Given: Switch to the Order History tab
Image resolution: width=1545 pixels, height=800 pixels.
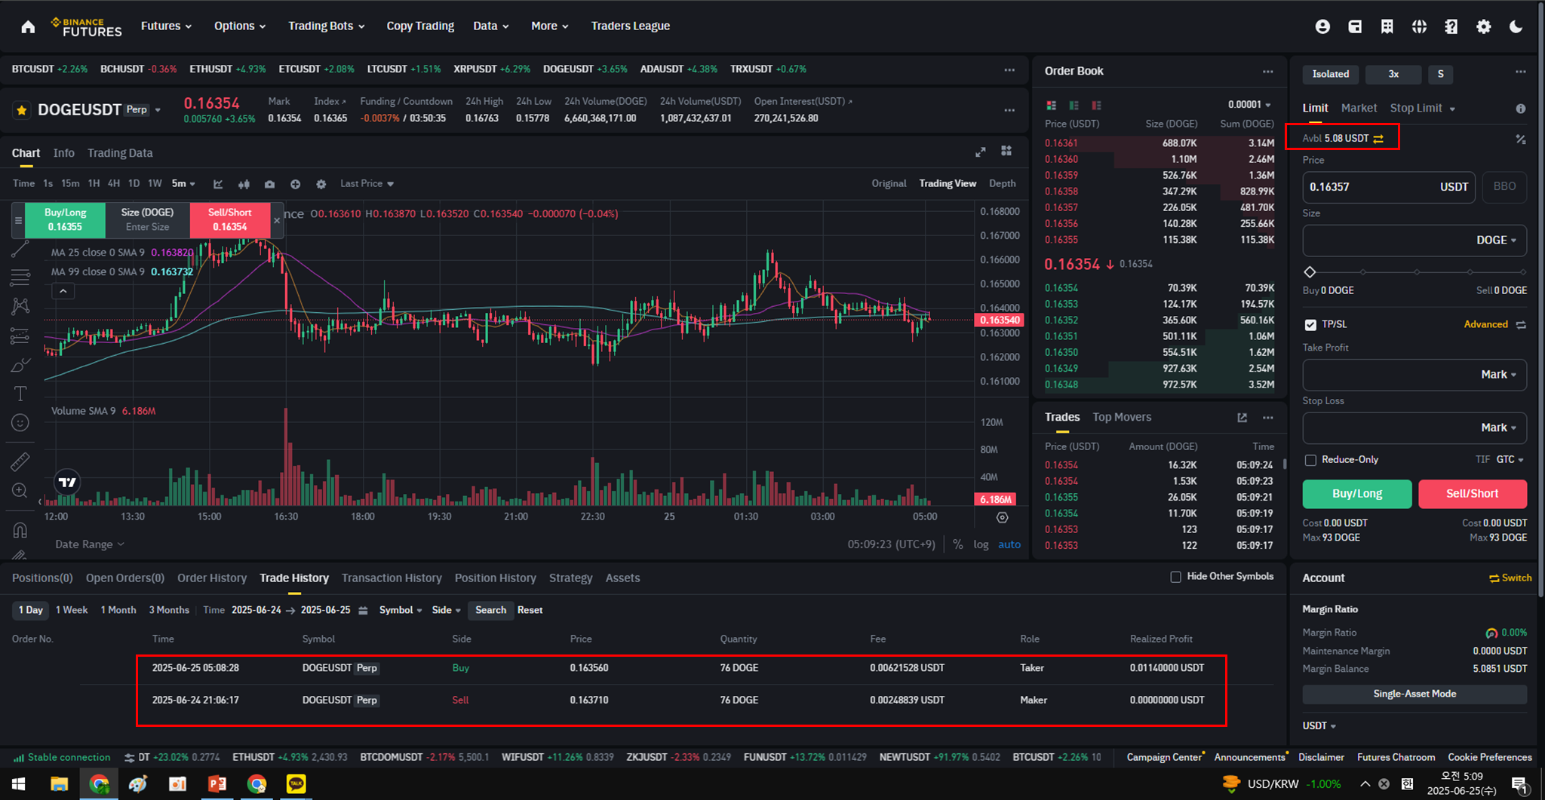Looking at the screenshot, I should (212, 578).
